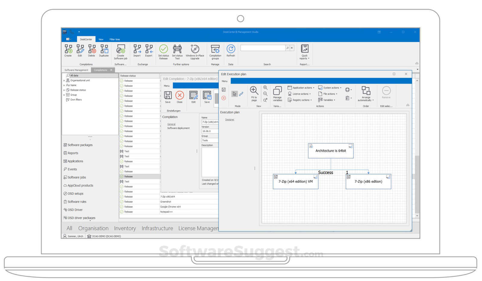Open the Application actions dropdown
This screenshot has width=482, height=281.
click(301, 88)
